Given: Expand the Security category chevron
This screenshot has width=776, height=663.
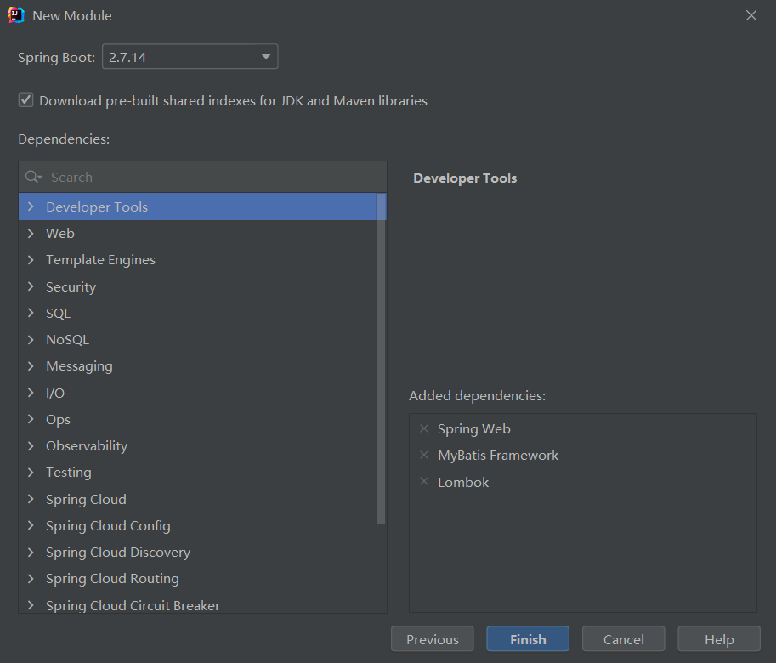Looking at the screenshot, I should pos(31,286).
